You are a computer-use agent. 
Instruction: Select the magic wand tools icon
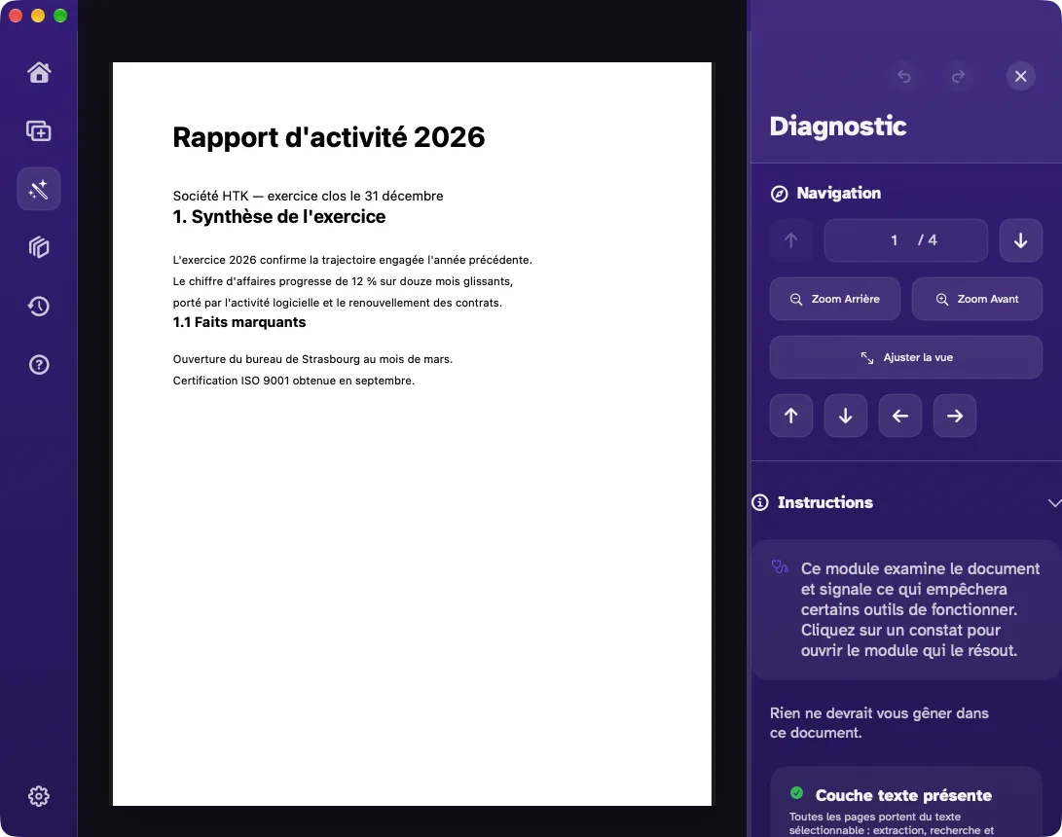tap(39, 189)
